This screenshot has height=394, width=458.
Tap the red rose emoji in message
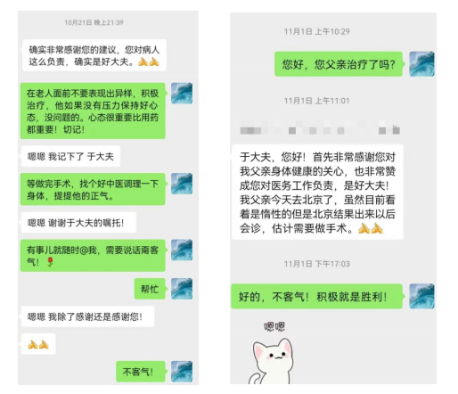coord(50,262)
